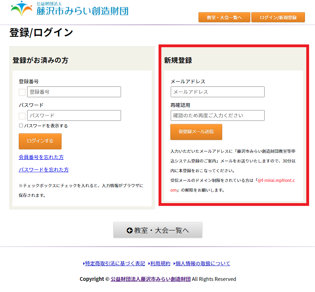Click the left-arrow circle icon at the bottom

(x=130, y=230)
